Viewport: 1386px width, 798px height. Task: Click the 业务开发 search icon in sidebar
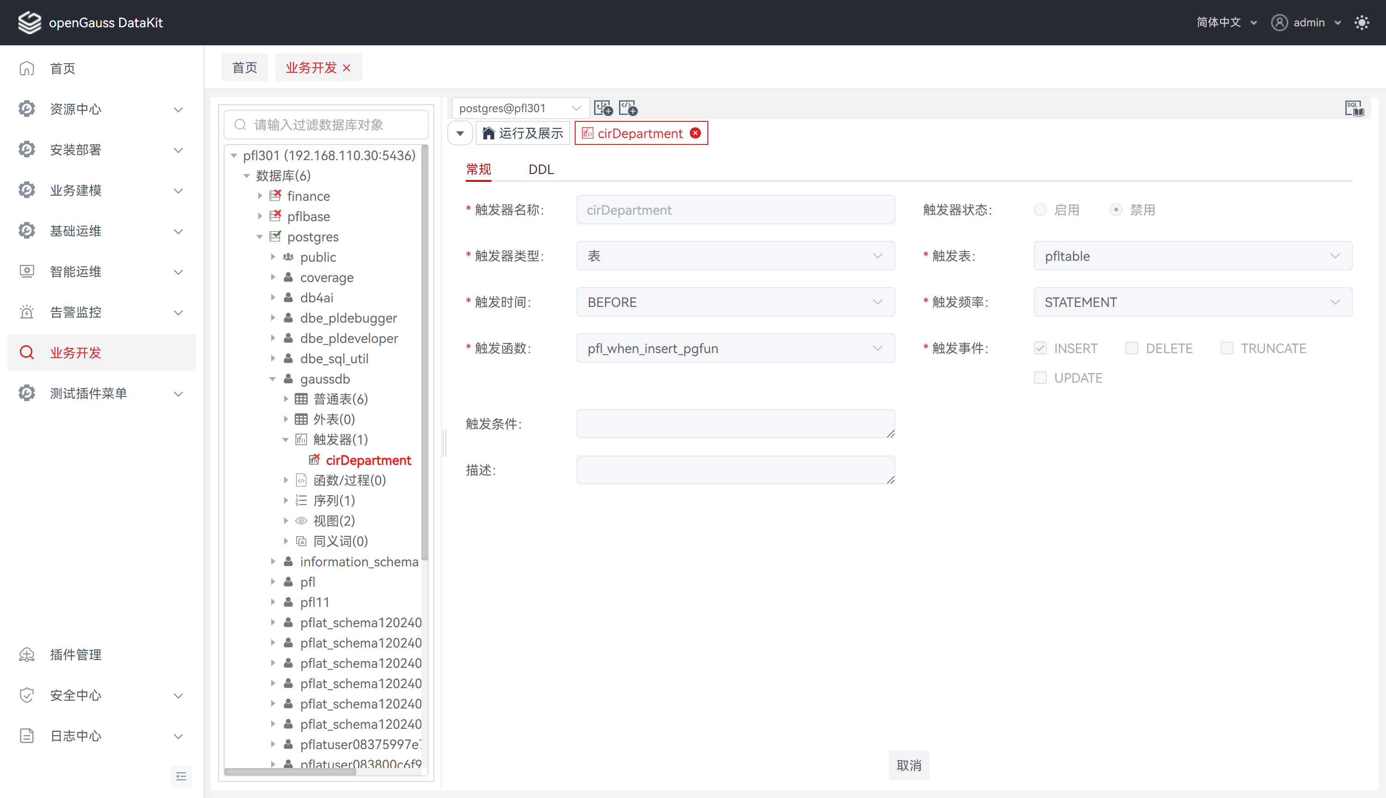point(27,353)
